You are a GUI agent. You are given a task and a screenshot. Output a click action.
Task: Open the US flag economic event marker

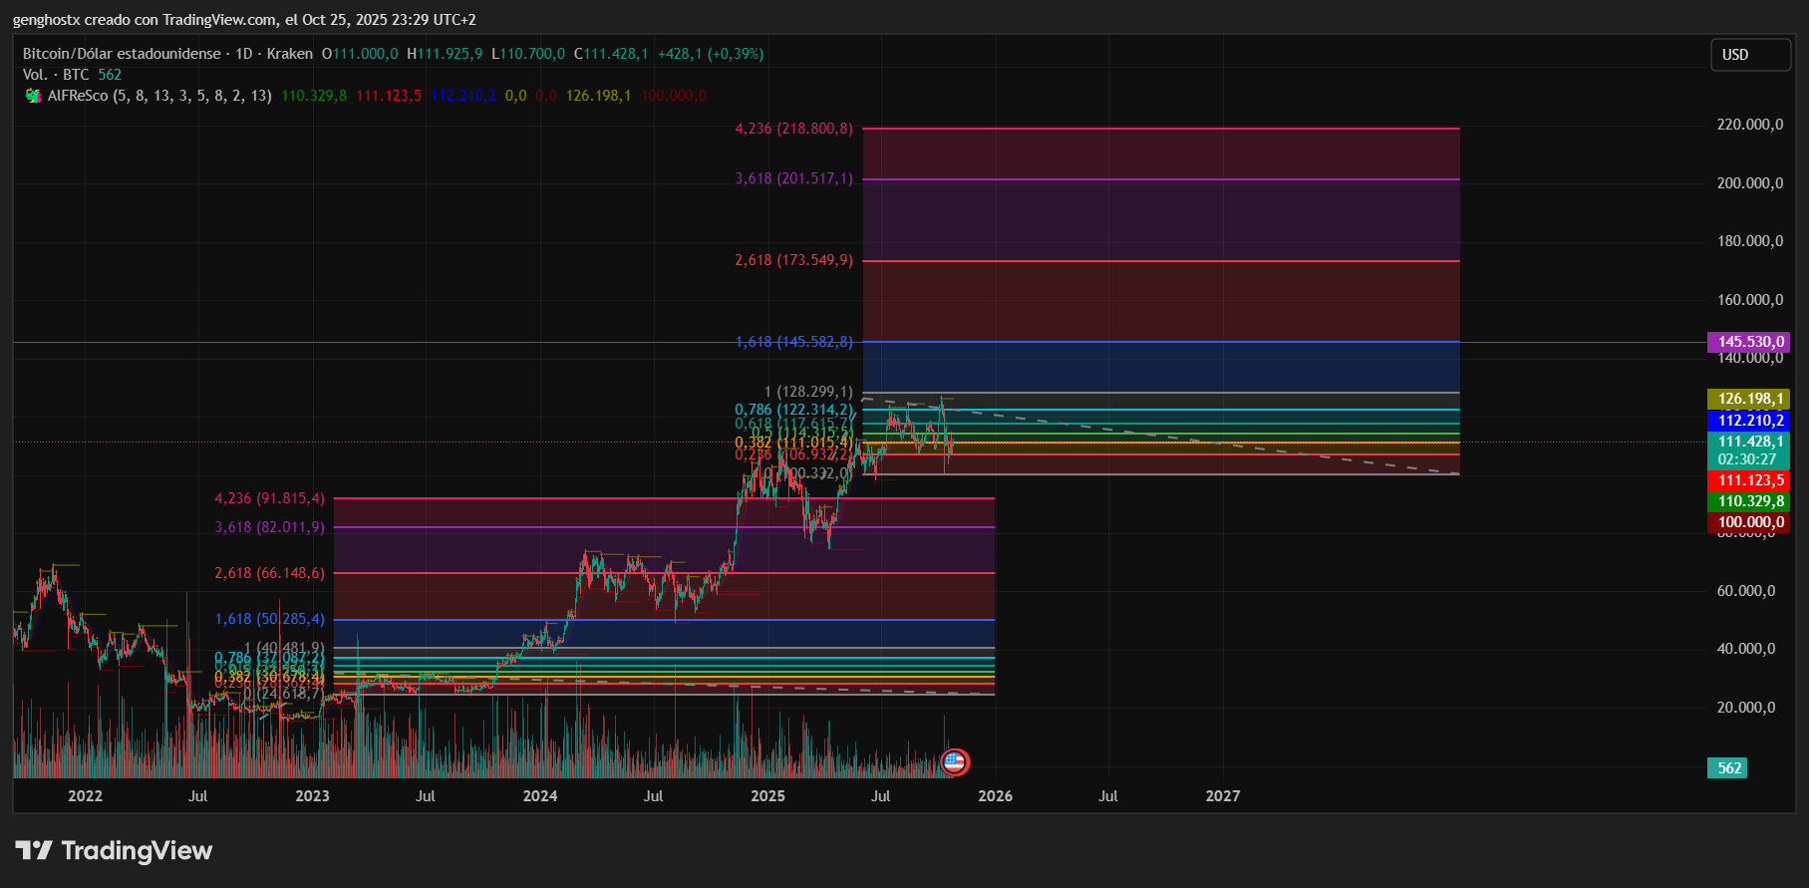tap(955, 762)
